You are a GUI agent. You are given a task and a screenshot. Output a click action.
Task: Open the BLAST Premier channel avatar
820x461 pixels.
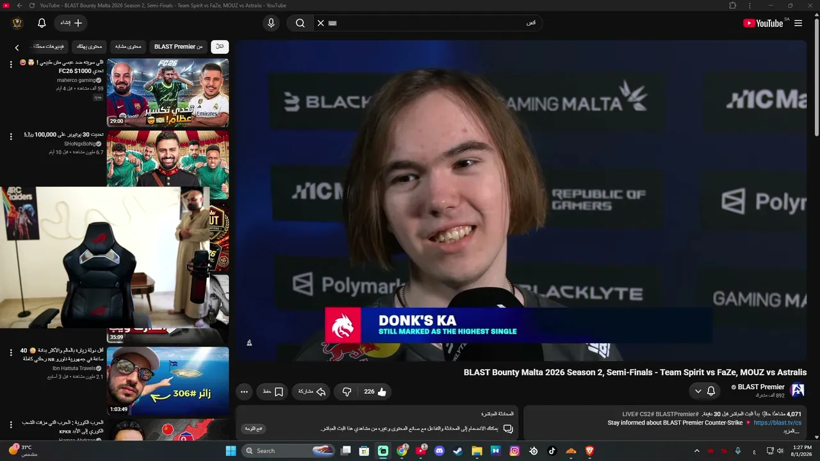click(798, 390)
